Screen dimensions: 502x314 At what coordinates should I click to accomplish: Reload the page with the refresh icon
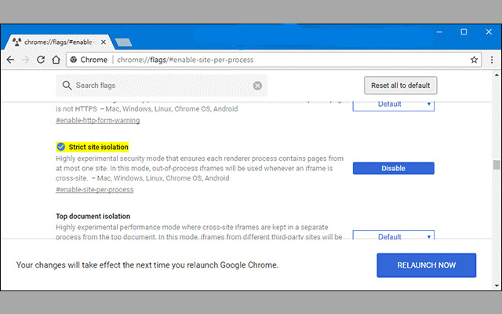click(41, 60)
